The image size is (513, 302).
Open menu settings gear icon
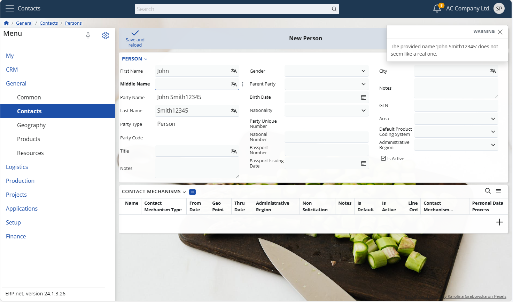tap(106, 35)
